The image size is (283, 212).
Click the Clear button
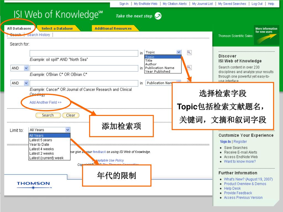tap(70, 115)
